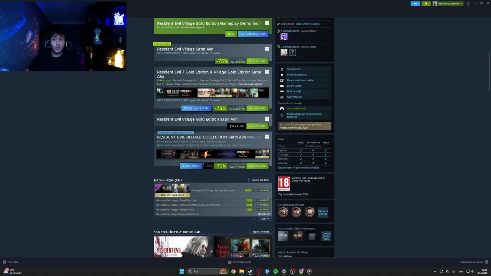Open İndirmeleri Yönet downloads manager
This screenshot has width=491, height=276.
(x=240, y=262)
